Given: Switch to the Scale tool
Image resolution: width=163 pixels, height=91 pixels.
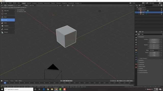Looking at the screenshot, I should (8, 23).
